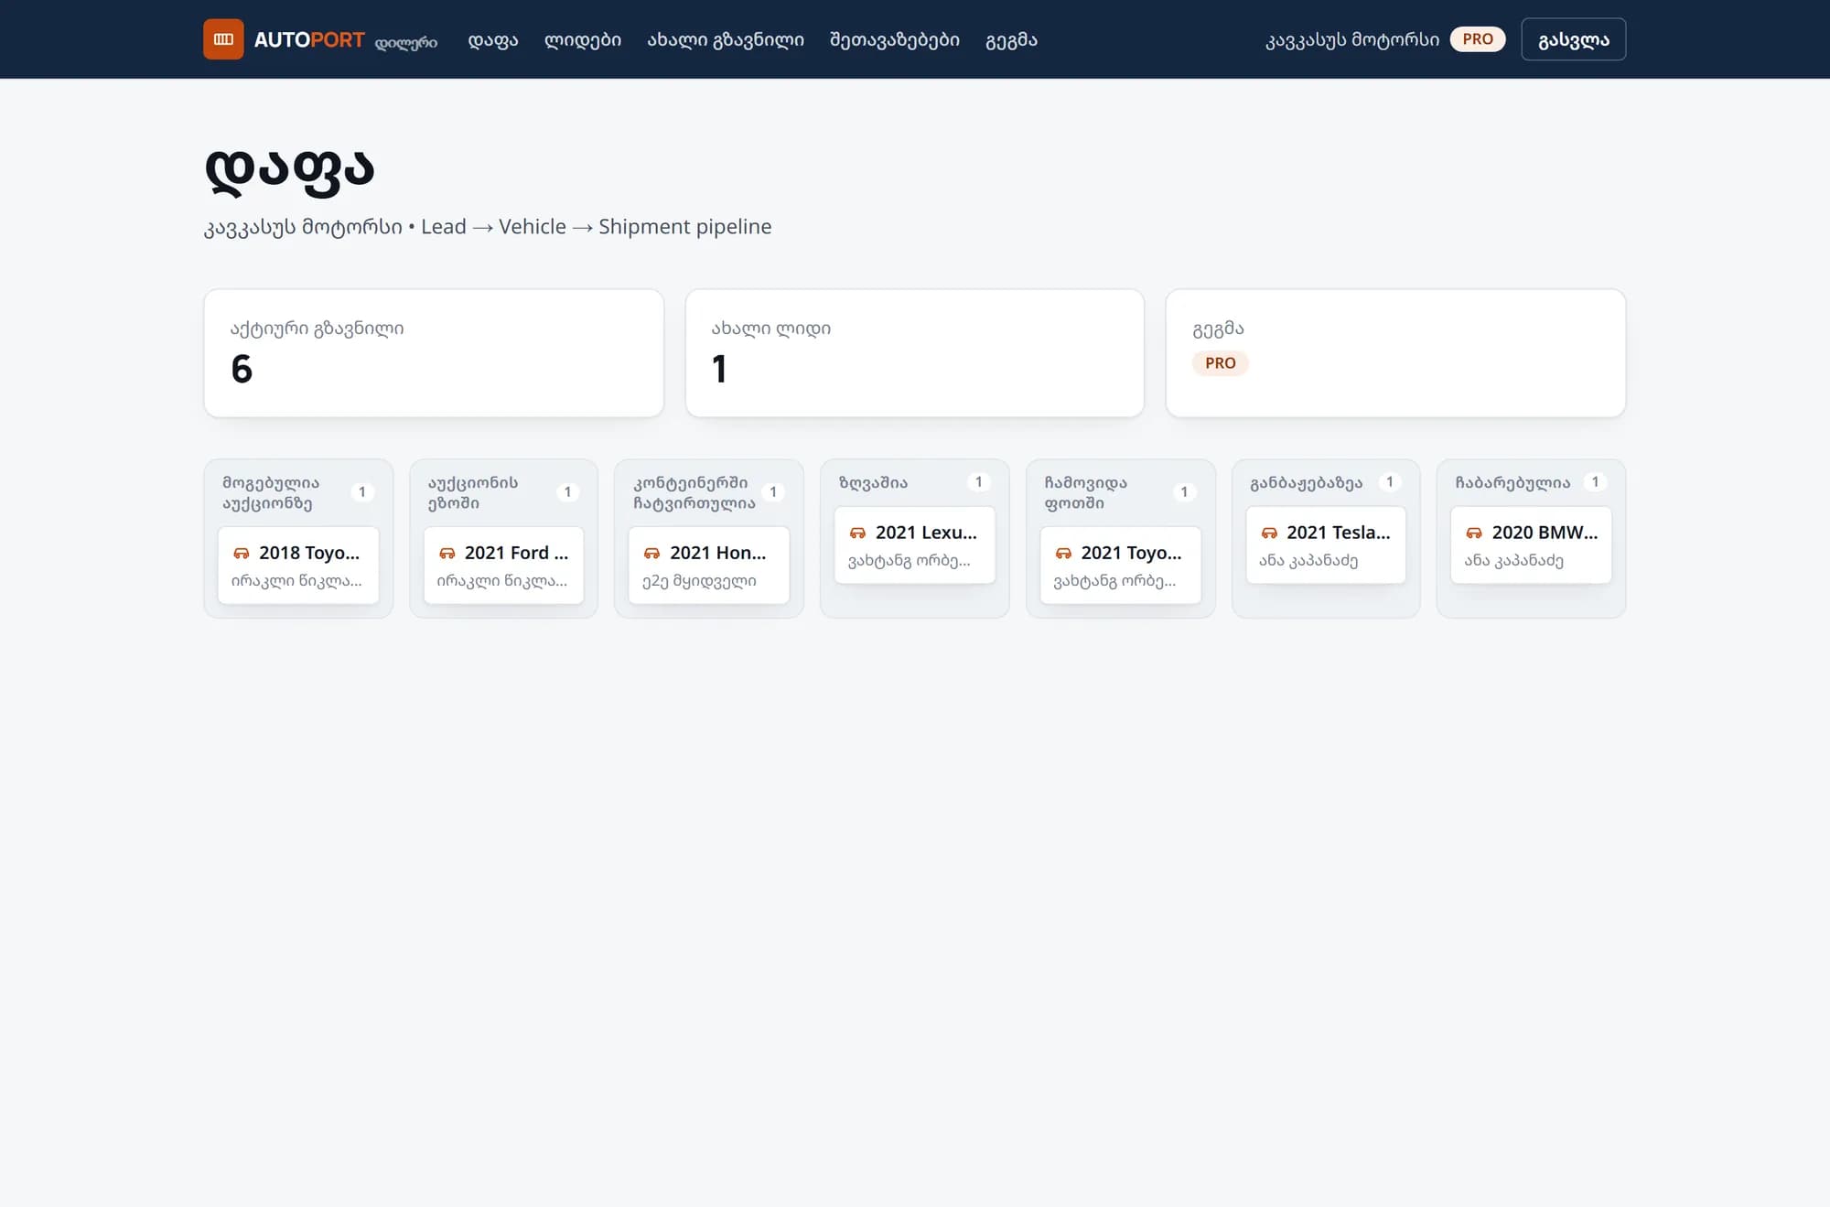Viewport: 1830px width, 1207px height.
Task: Click the AutoPort orange logo icon
Action: (223, 39)
